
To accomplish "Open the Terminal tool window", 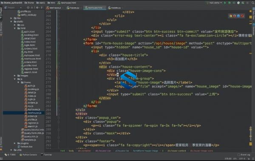I will click(x=46, y=155).
